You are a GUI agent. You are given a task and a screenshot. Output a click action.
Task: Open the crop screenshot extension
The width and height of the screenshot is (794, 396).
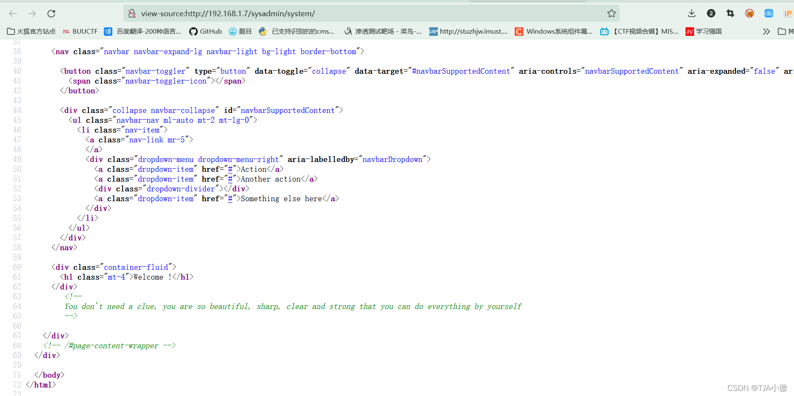pos(730,13)
